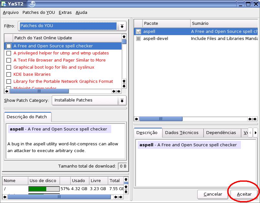Click the patch list horizontal scrollbar thumb

pyautogui.click(x=39, y=91)
